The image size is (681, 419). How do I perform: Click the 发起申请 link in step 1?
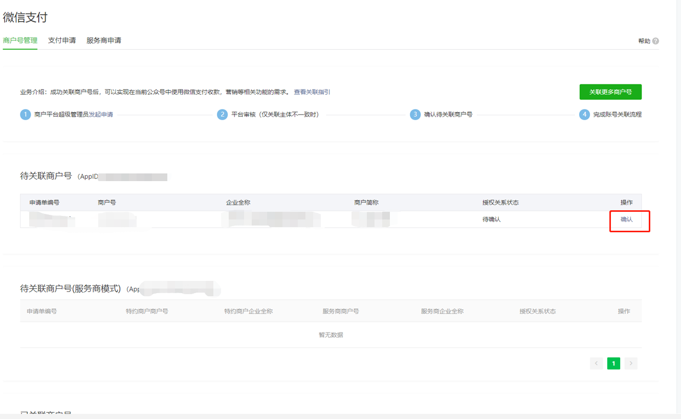point(101,115)
